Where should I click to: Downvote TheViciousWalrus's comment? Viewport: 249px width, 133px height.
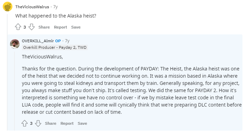click(31, 27)
